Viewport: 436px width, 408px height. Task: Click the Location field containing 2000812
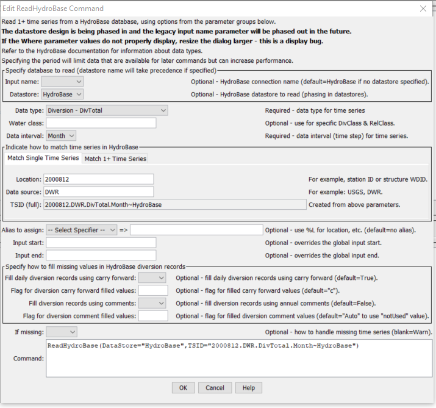click(x=98, y=179)
